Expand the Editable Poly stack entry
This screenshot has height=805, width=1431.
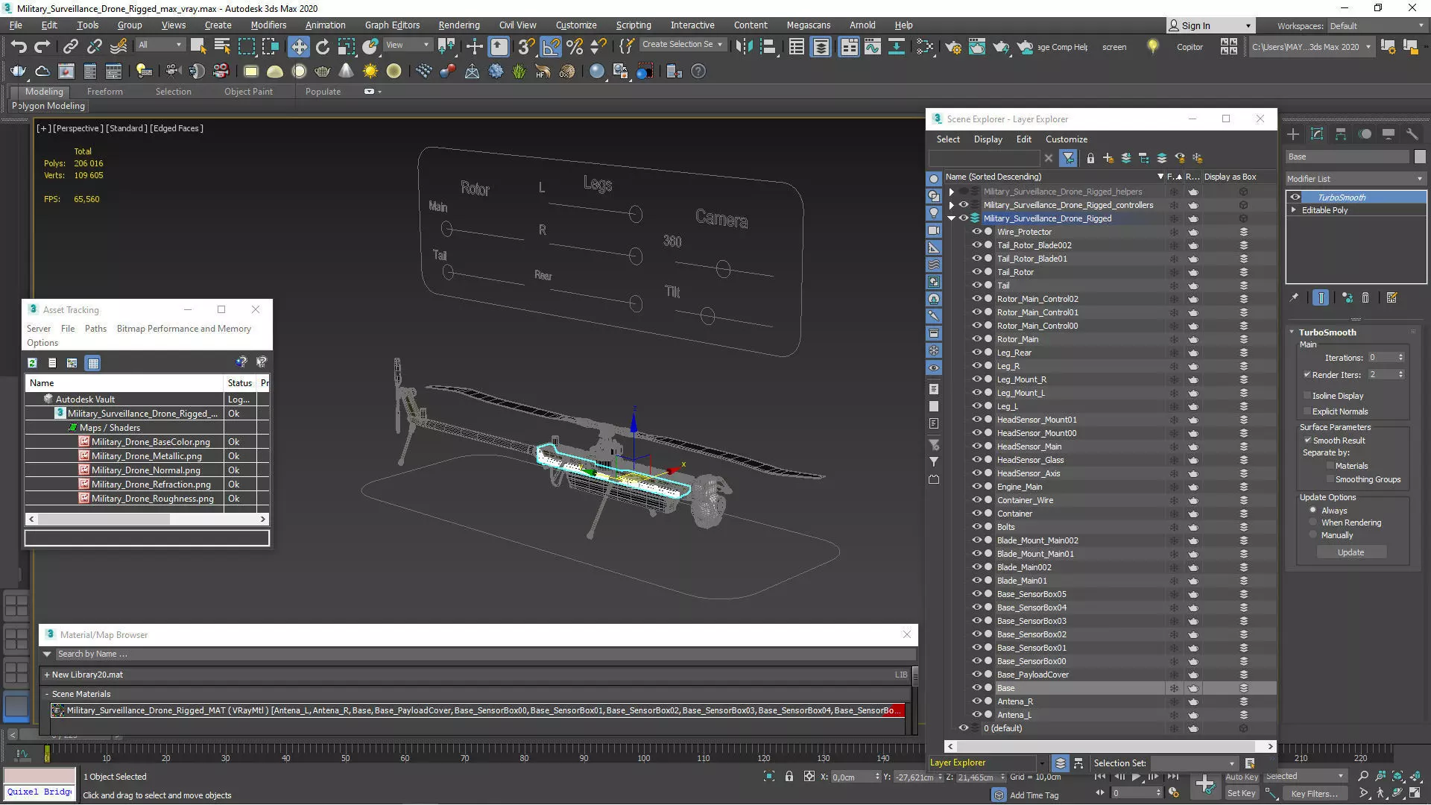[x=1294, y=210]
